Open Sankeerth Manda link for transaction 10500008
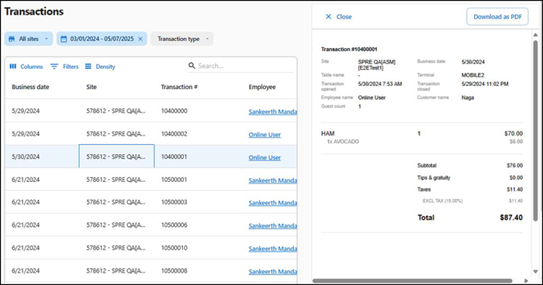543x285 pixels. click(272, 272)
